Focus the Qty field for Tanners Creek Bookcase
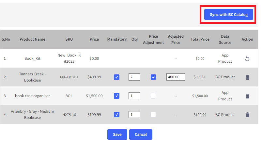 click(134, 77)
